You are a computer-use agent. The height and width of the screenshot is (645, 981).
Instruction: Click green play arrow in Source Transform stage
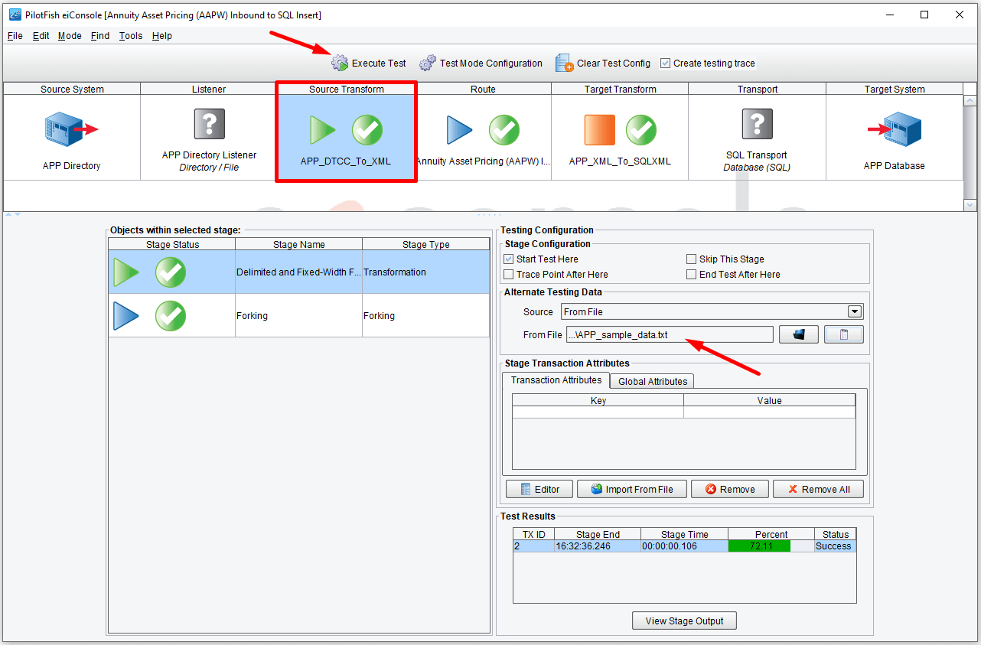[x=322, y=130]
